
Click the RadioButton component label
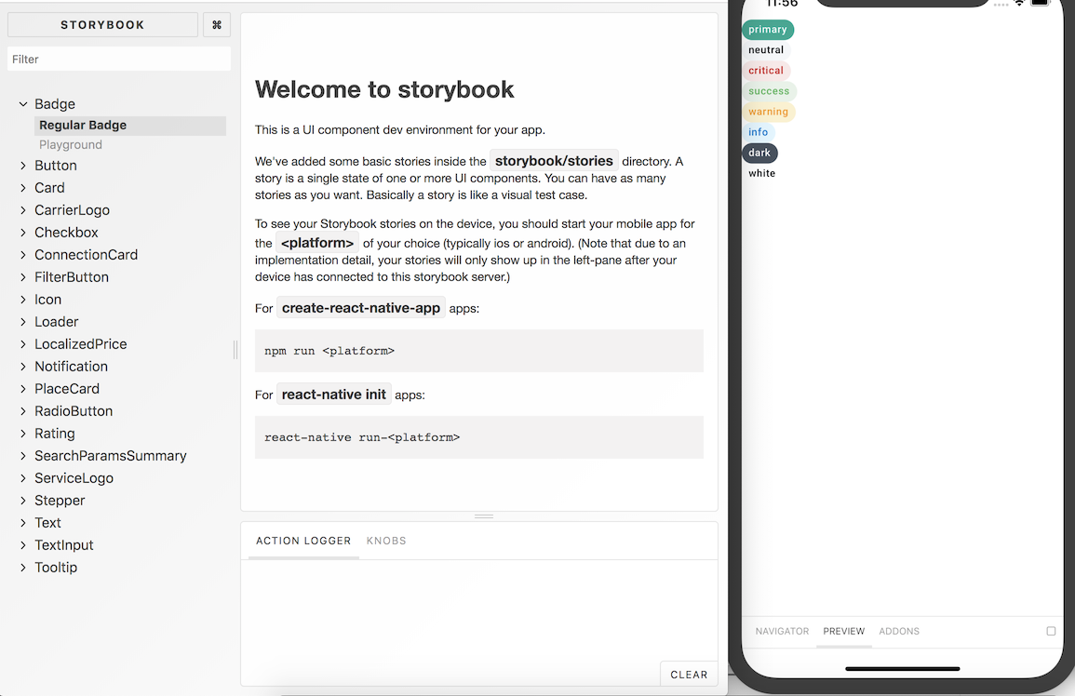pyautogui.click(x=74, y=411)
